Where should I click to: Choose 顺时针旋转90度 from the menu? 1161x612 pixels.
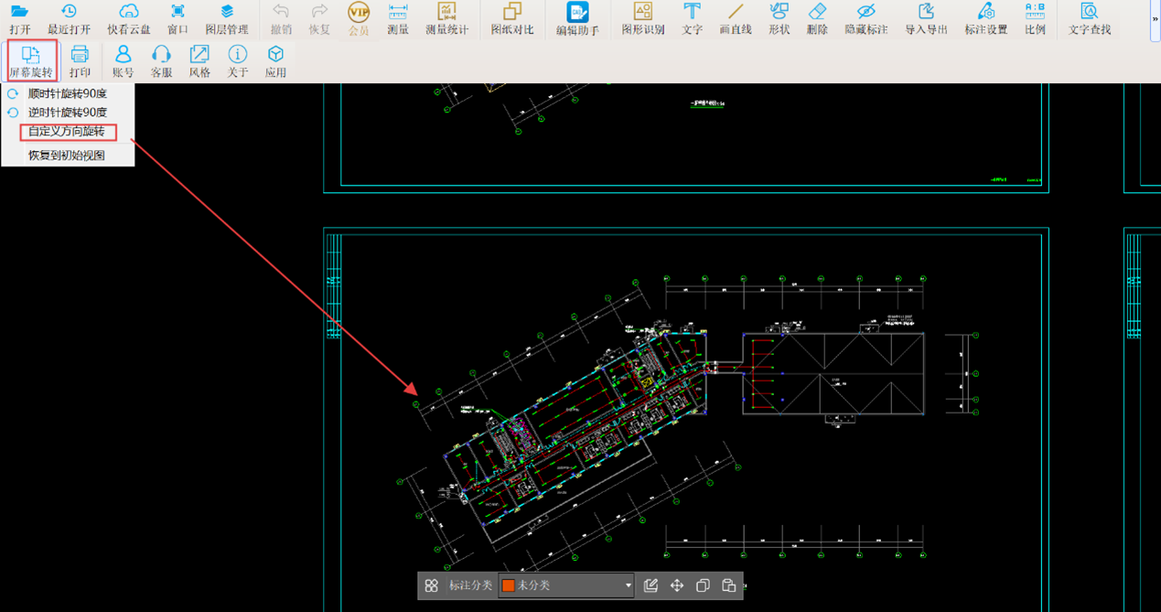coord(67,93)
